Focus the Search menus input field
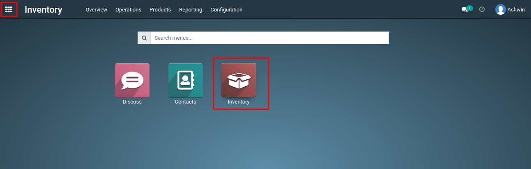531x169 pixels. click(x=269, y=38)
